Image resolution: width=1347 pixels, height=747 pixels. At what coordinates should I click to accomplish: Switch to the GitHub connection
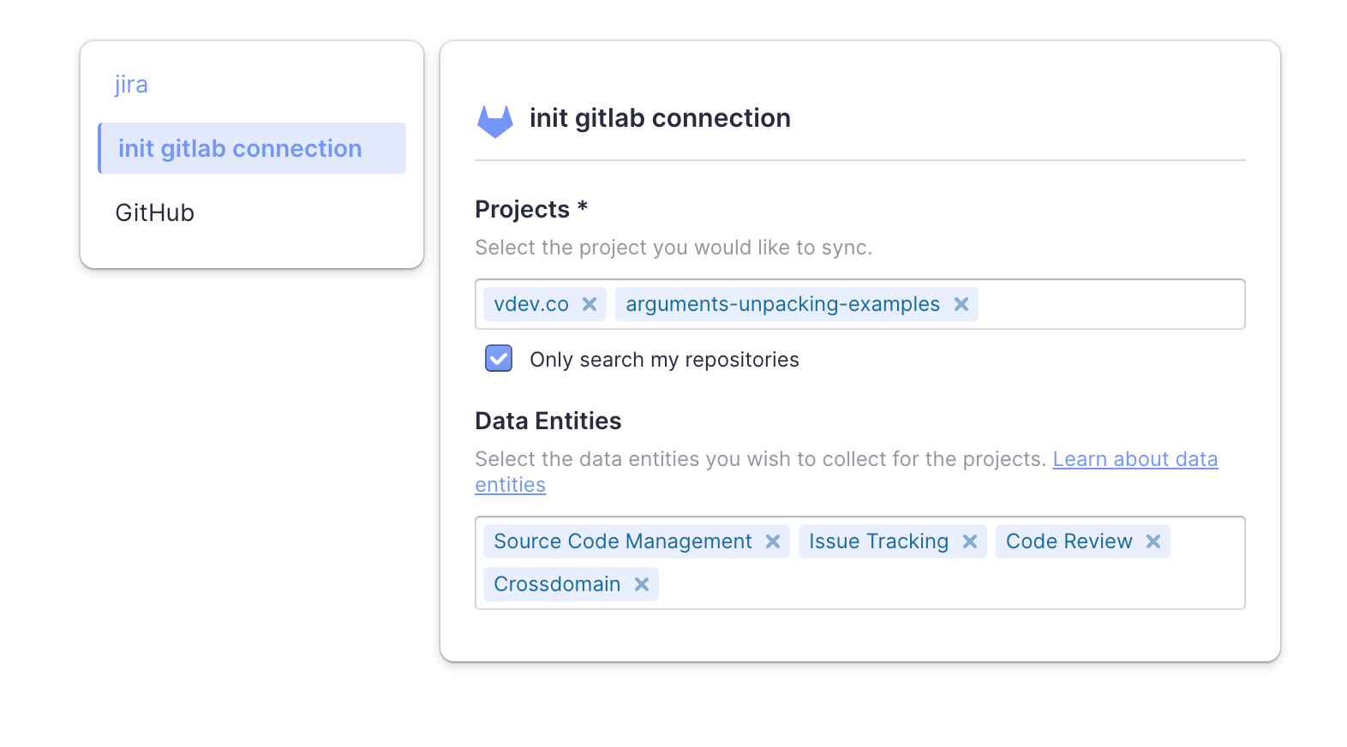(155, 212)
